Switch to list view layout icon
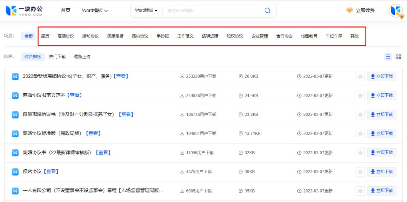 point(388,57)
